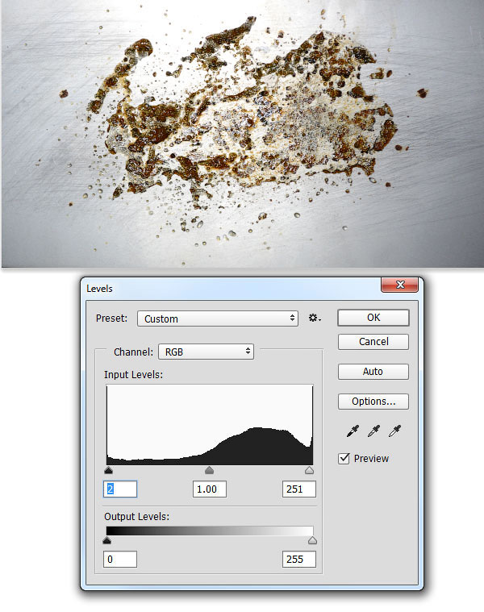This screenshot has width=484, height=612.
Task: Click the output field showing 255
Action: click(x=299, y=560)
